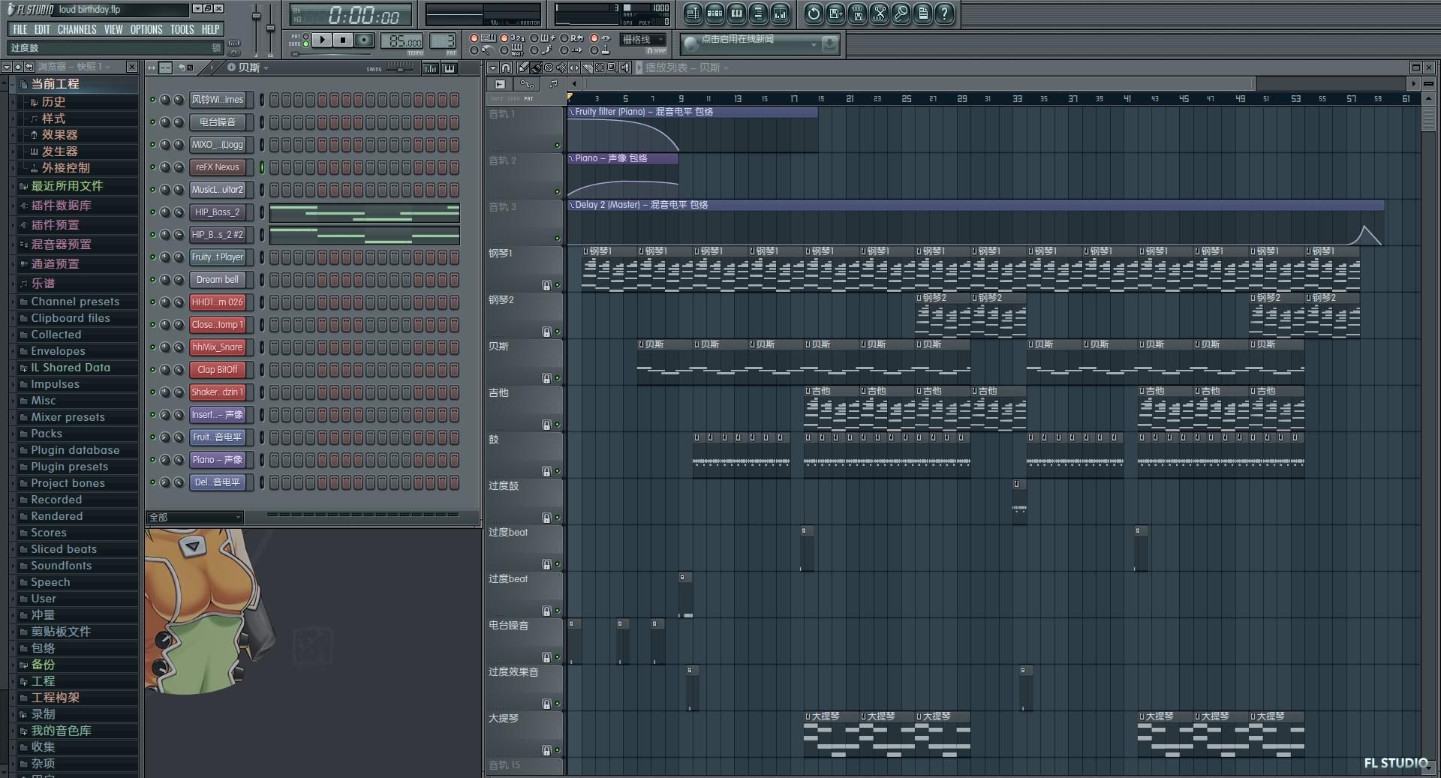Click the Dream bell channel button

[217, 280]
